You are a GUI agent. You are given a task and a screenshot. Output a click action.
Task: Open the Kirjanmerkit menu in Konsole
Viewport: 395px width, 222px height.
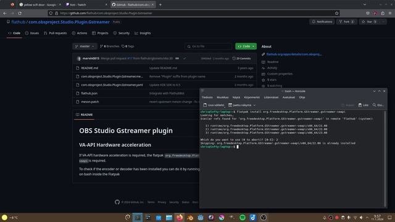(x=252, y=97)
